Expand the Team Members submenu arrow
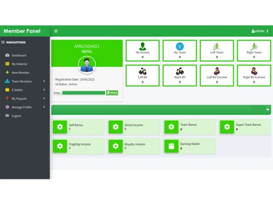 (x=44, y=81)
